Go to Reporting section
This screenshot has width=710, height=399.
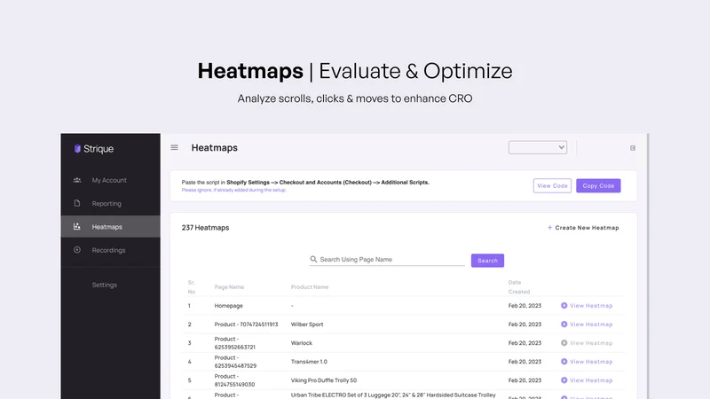click(x=110, y=204)
